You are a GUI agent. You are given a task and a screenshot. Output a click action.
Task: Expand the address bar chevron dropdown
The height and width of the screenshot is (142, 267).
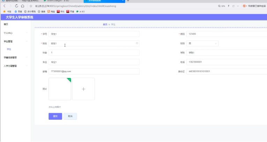click(238, 6)
